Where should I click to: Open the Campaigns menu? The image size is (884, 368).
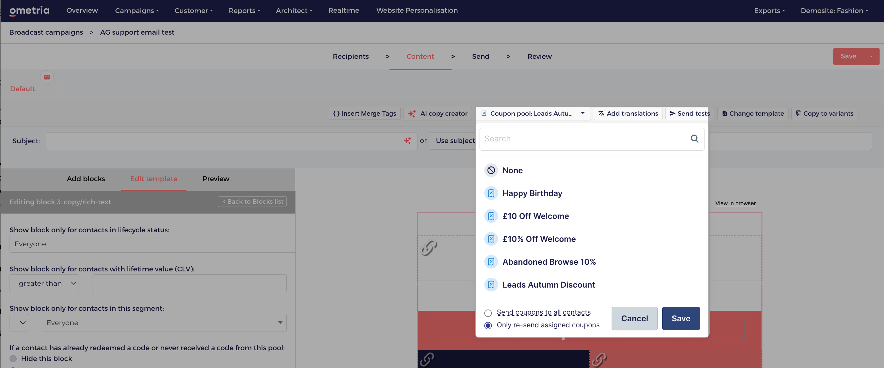[137, 10]
